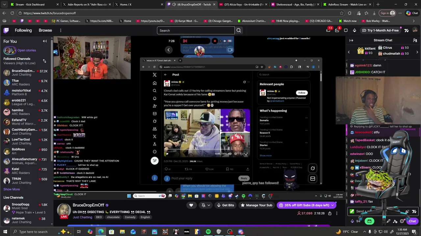Screen dimensions: 421x236
Task: Sort followed channels using arrows icon
Action: pos(44,61)
